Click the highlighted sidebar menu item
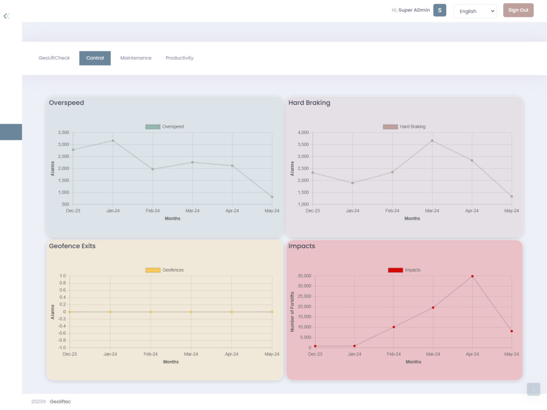The image size is (547, 410). [11, 132]
